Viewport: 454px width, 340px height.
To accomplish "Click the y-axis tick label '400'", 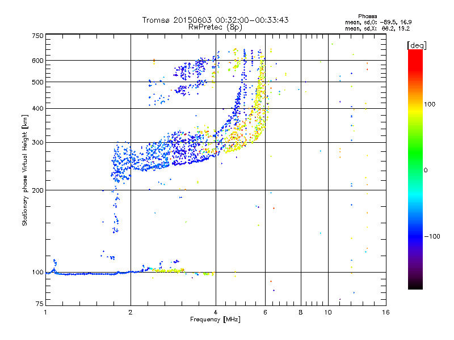I will 37,109.
